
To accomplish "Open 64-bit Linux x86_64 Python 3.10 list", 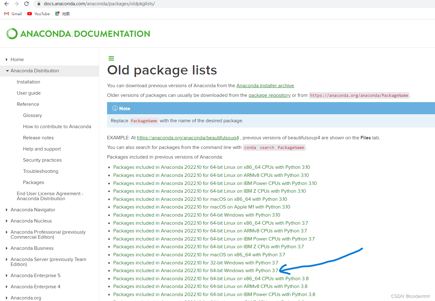I will [212, 167].
